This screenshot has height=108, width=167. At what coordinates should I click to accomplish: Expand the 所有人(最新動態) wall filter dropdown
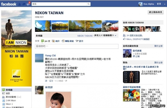coord(105,35)
